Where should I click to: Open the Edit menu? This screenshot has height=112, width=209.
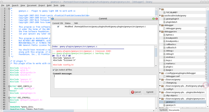click(x=8, y=5)
